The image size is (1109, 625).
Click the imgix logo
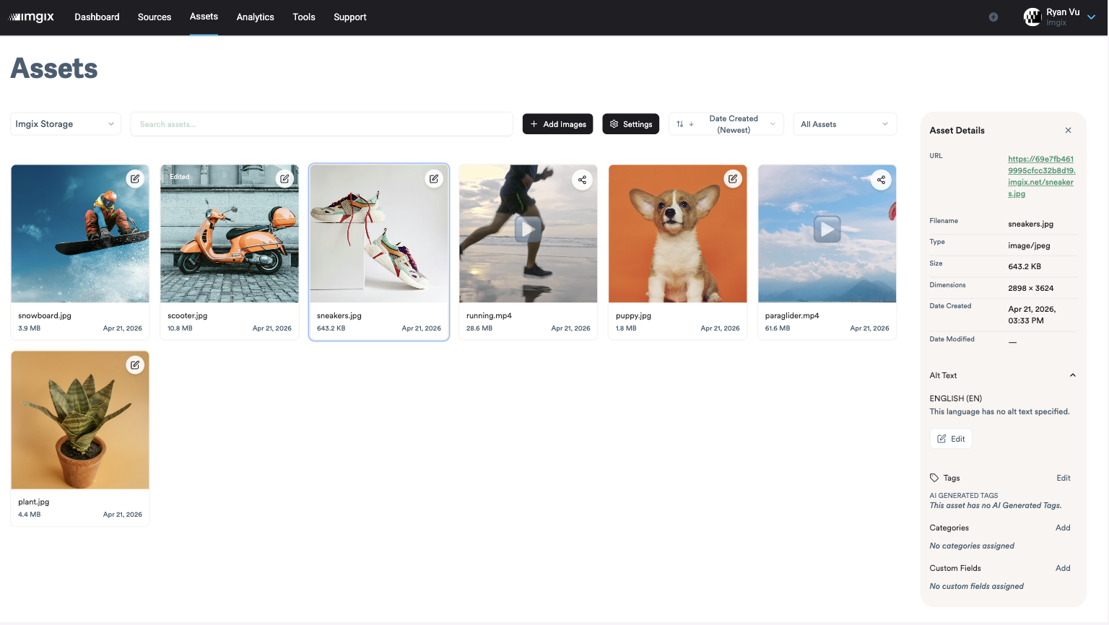click(x=32, y=17)
